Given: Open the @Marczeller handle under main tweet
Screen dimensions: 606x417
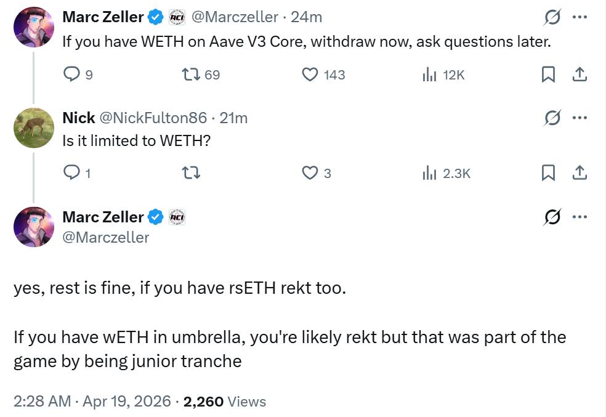Looking at the screenshot, I should [105, 237].
